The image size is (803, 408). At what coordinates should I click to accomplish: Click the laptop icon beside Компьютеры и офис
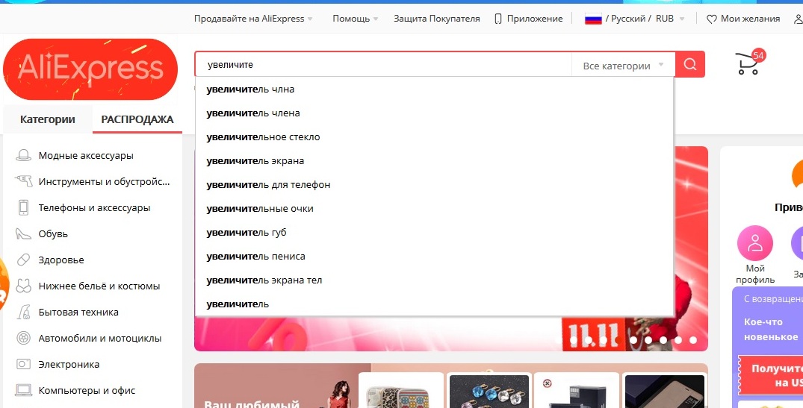pyautogui.click(x=23, y=390)
